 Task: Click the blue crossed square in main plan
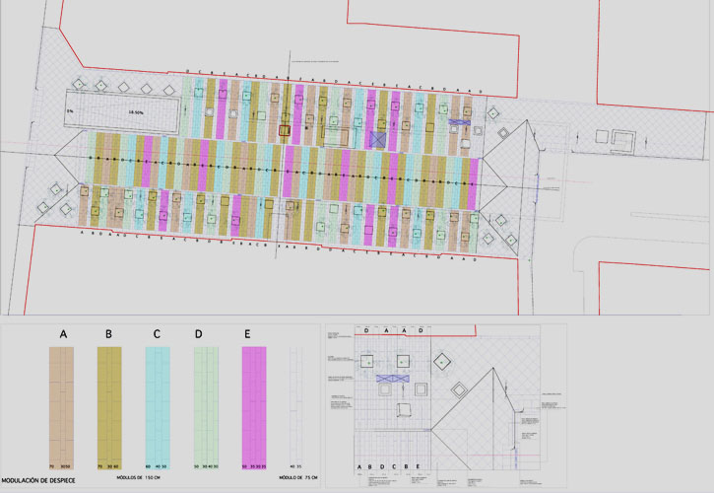(378, 140)
